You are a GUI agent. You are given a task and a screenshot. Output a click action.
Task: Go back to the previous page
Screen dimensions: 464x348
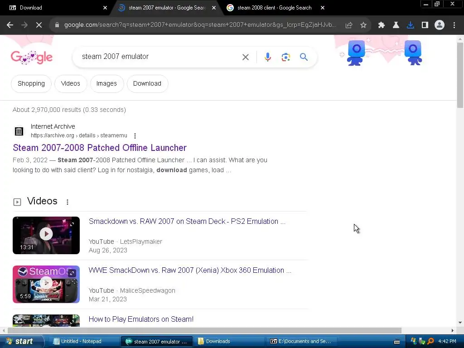click(x=10, y=25)
